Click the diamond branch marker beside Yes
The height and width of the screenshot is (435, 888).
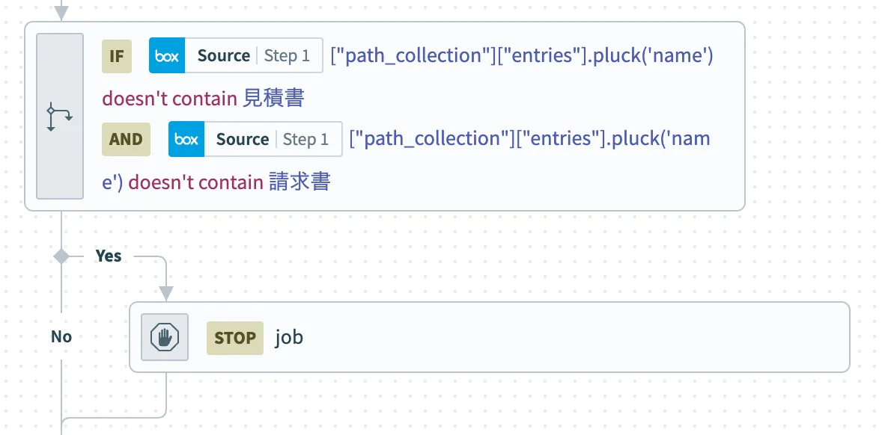pos(61,256)
